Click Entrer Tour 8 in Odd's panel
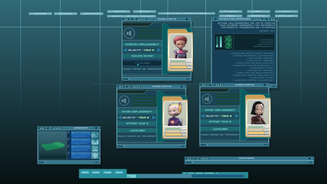The width and height of the screenshot is (327, 184). (x=137, y=123)
